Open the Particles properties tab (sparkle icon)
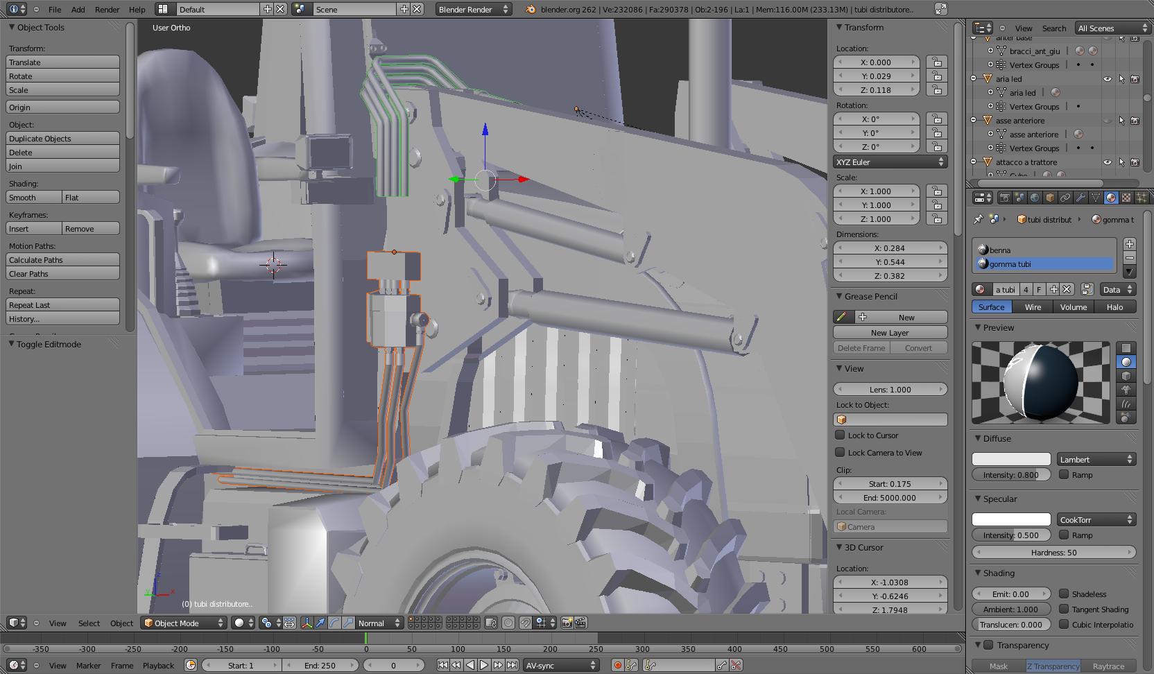 (1142, 198)
